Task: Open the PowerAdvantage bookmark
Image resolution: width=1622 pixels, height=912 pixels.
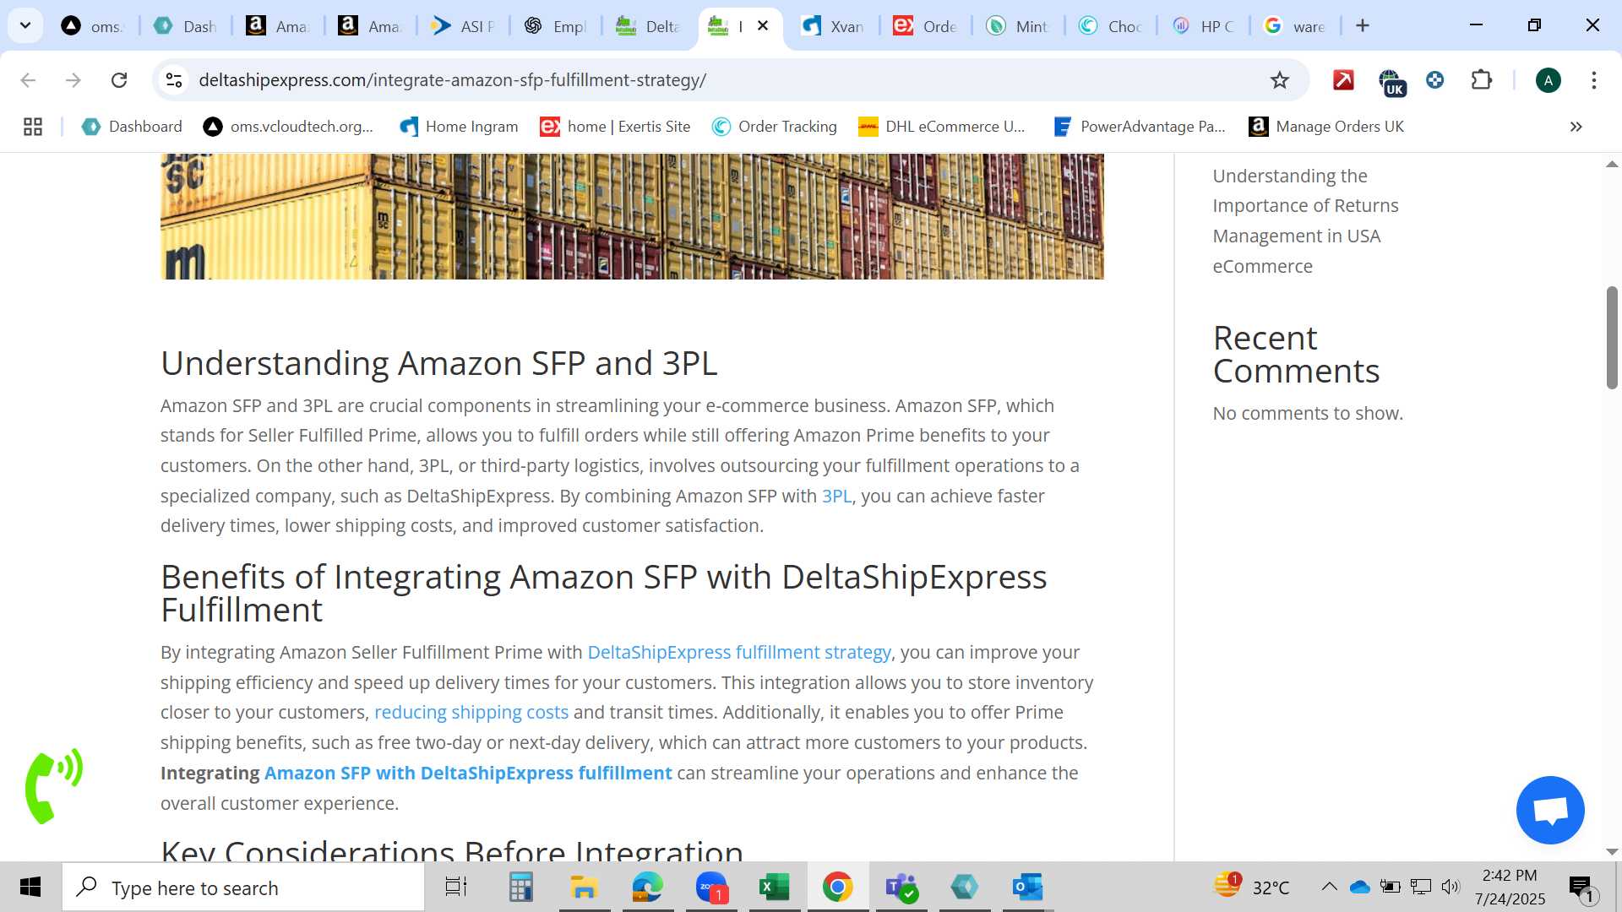Action: (1140, 127)
